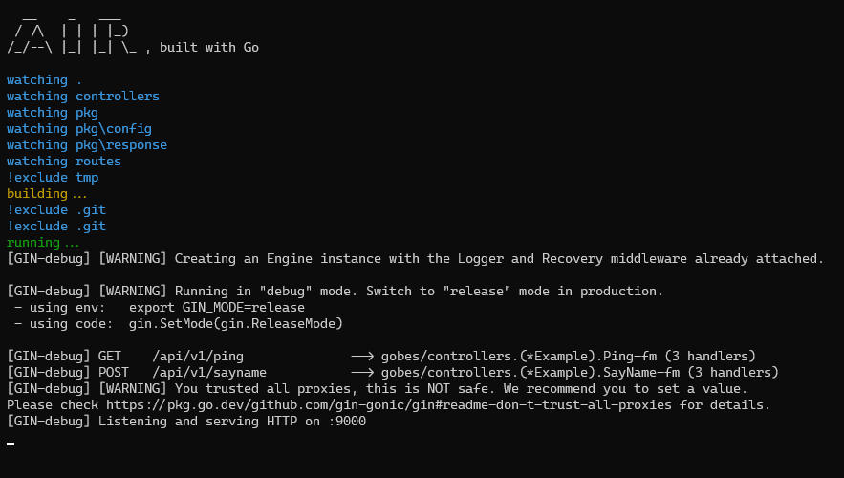Image resolution: width=844 pixels, height=478 pixels.
Task: Click the arrow after /api/v1/sayname
Action: pyautogui.click(x=362, y=373)
